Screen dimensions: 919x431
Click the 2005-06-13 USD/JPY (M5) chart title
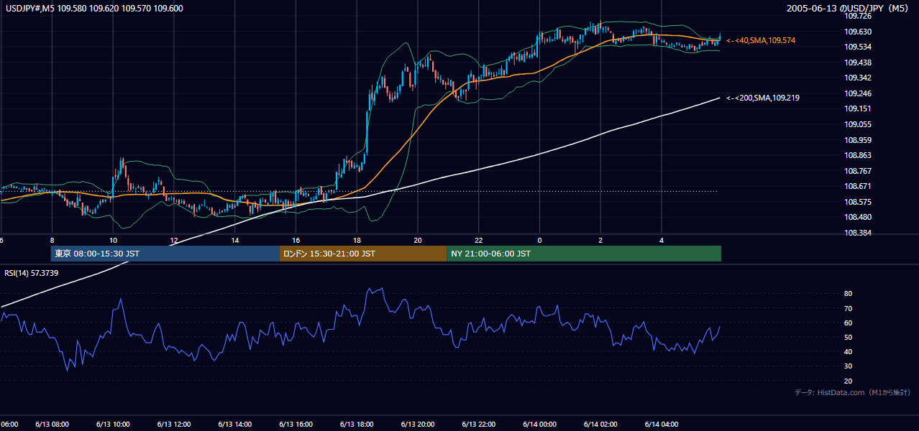849,8
